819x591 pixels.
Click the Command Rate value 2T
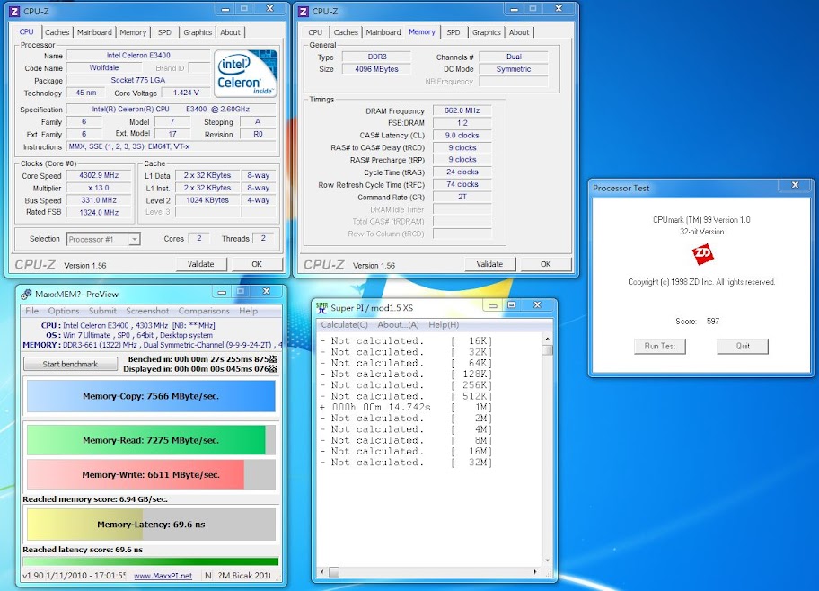462,197
